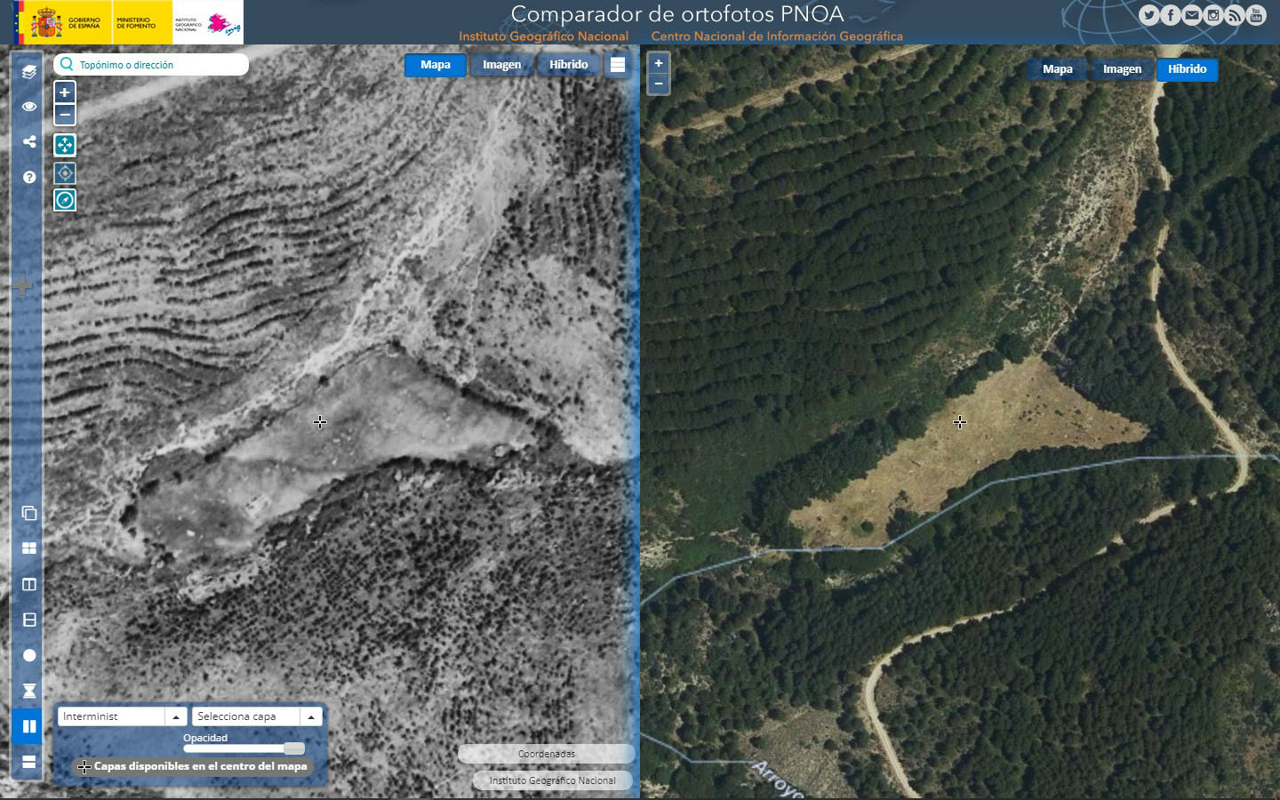Switch left map to Mapa view
Viewport: 1280px width, 800px height.
click(436, 65)
